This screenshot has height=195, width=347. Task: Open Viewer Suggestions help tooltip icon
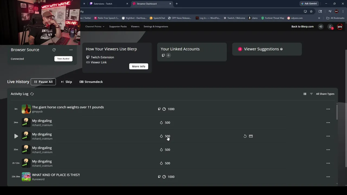click(281, 49)
